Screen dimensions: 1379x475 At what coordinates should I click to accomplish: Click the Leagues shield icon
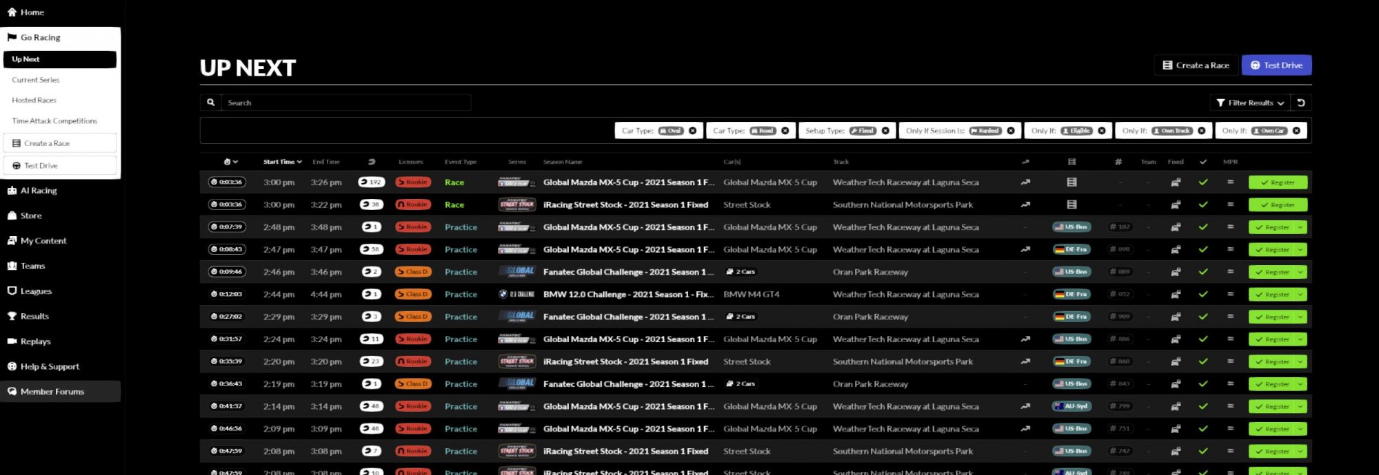(x=12, y=291)
